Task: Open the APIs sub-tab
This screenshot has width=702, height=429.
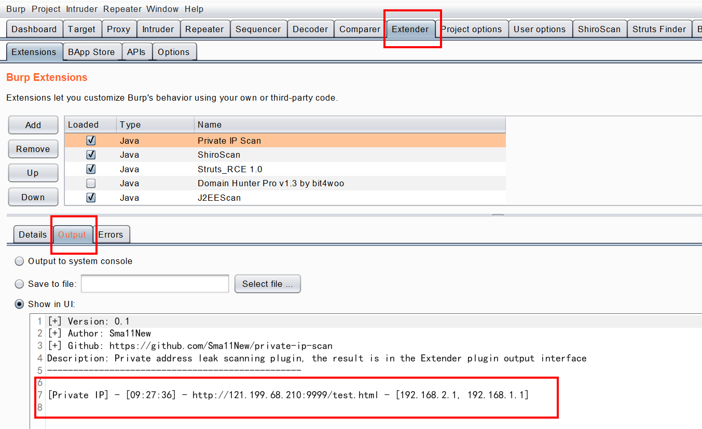Action: click(x=136, y=52)
